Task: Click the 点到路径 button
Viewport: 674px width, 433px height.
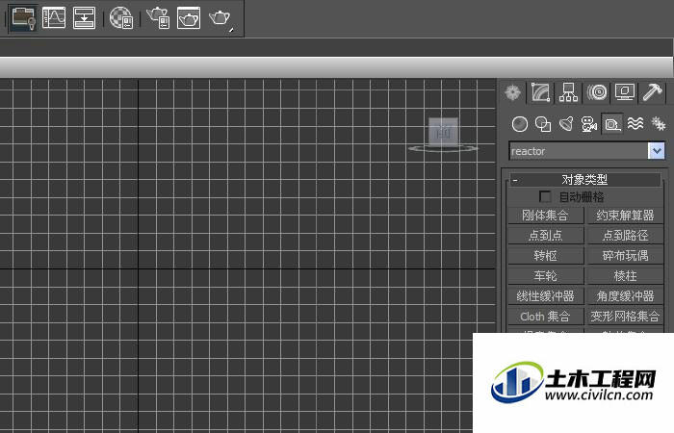Action: pos(625,236)
